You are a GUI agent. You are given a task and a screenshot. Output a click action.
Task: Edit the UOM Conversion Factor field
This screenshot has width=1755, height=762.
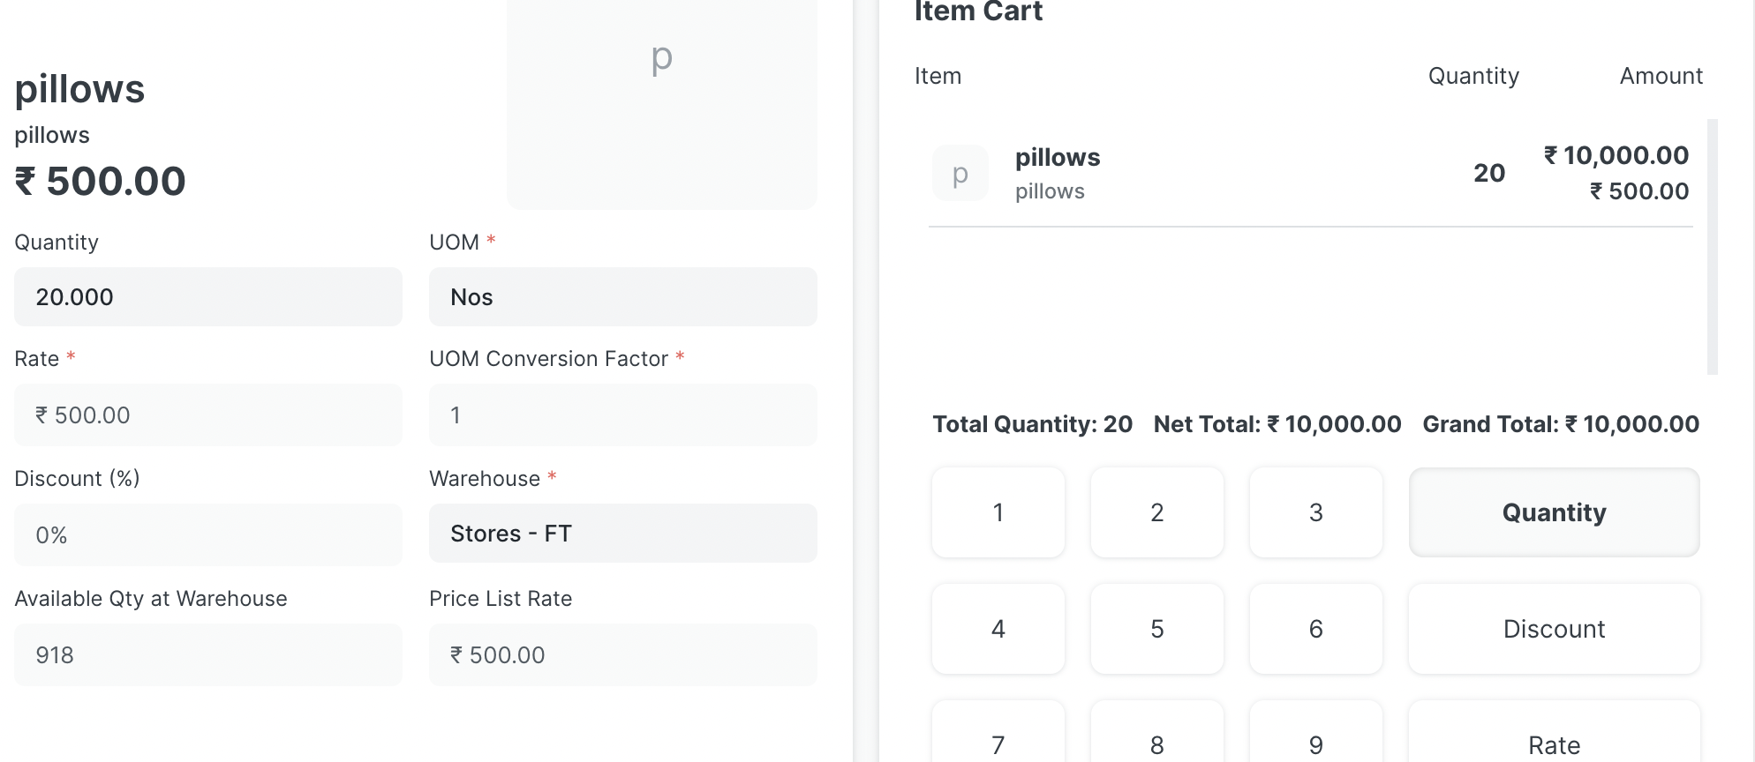tap(622, 415)
